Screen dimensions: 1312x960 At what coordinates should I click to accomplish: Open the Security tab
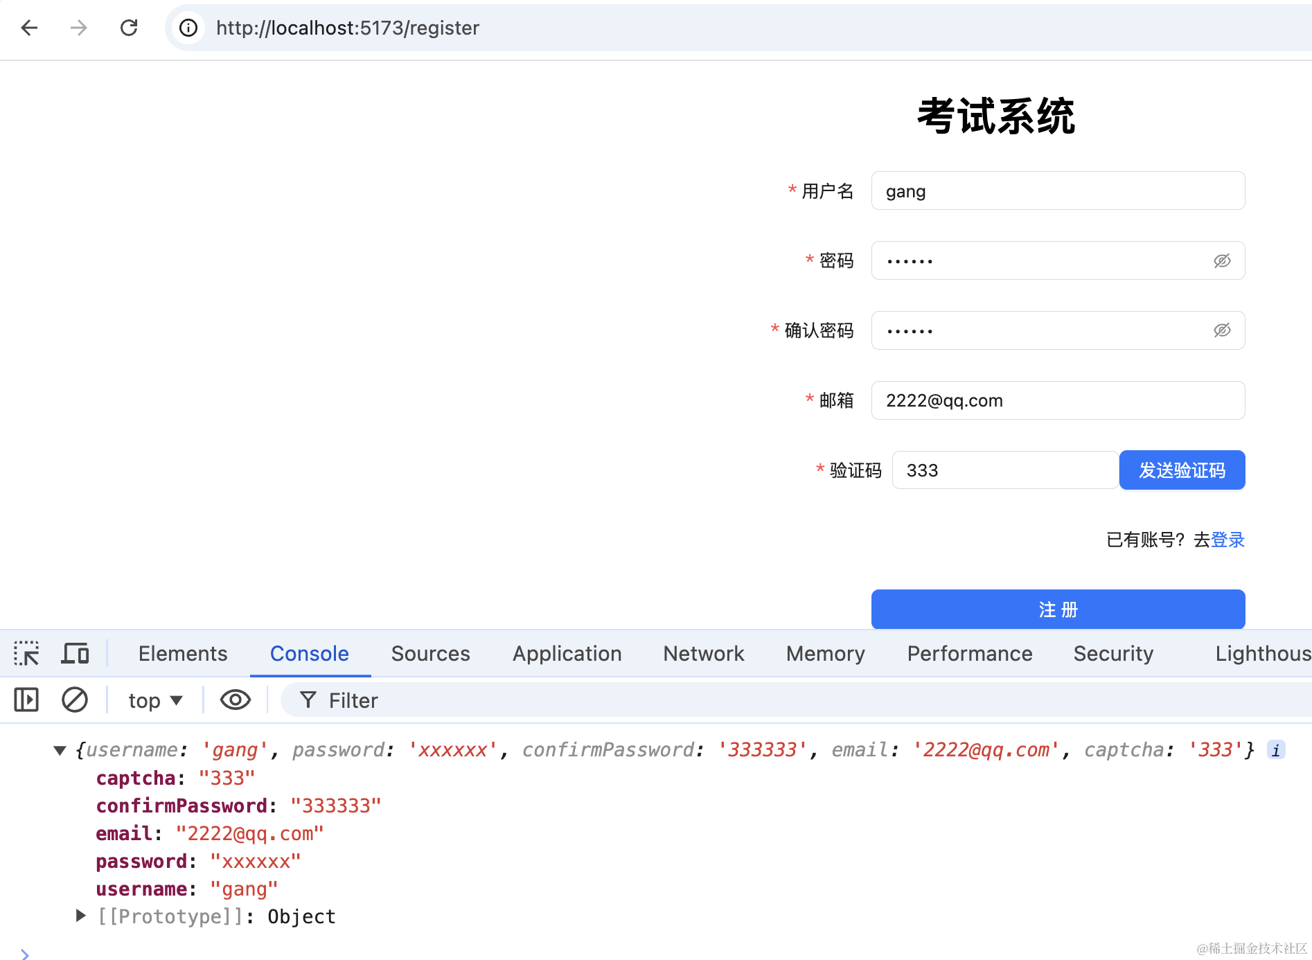(1114, 653)
